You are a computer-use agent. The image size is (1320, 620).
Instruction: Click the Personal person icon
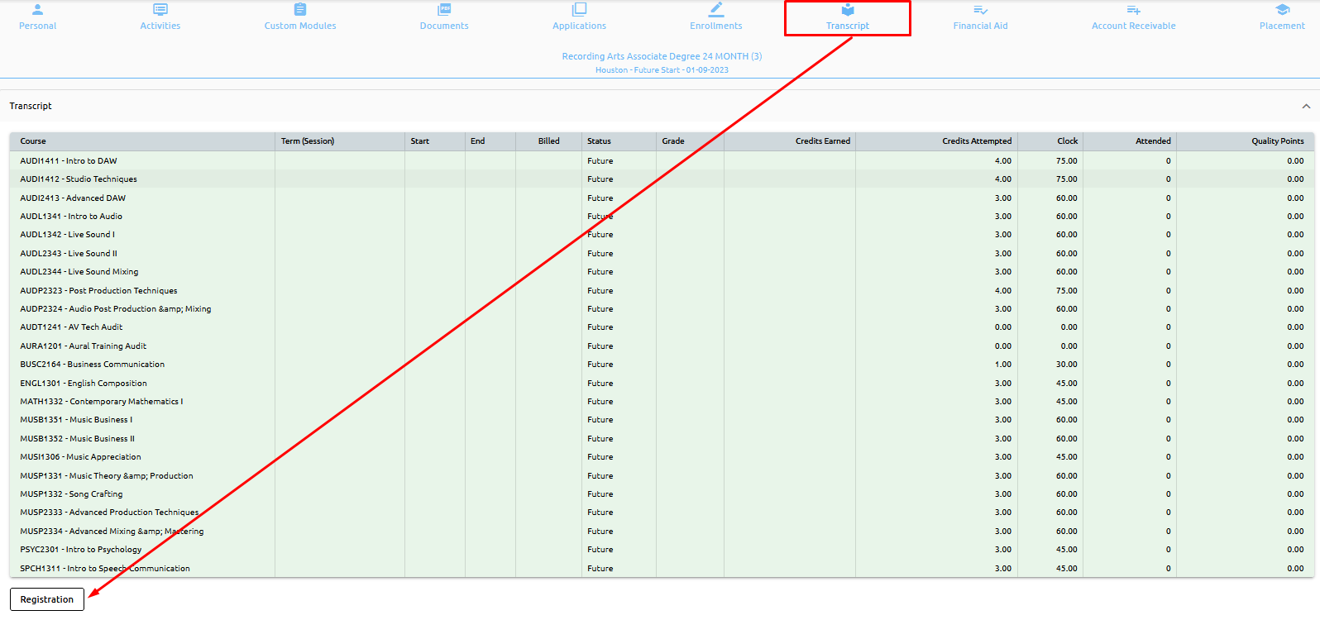tap(37, 10)
